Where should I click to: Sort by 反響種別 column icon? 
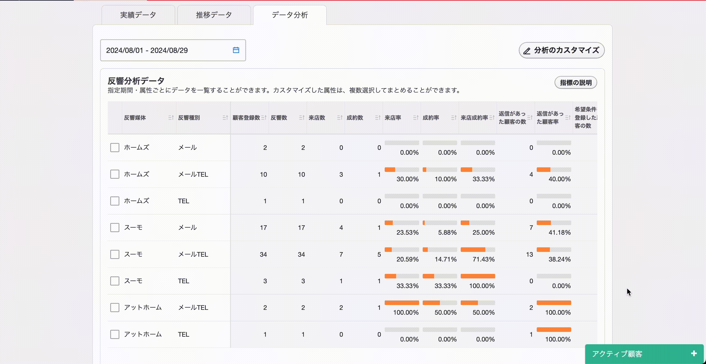tap(225, 118)
